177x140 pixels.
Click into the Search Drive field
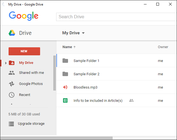[116, 17]
